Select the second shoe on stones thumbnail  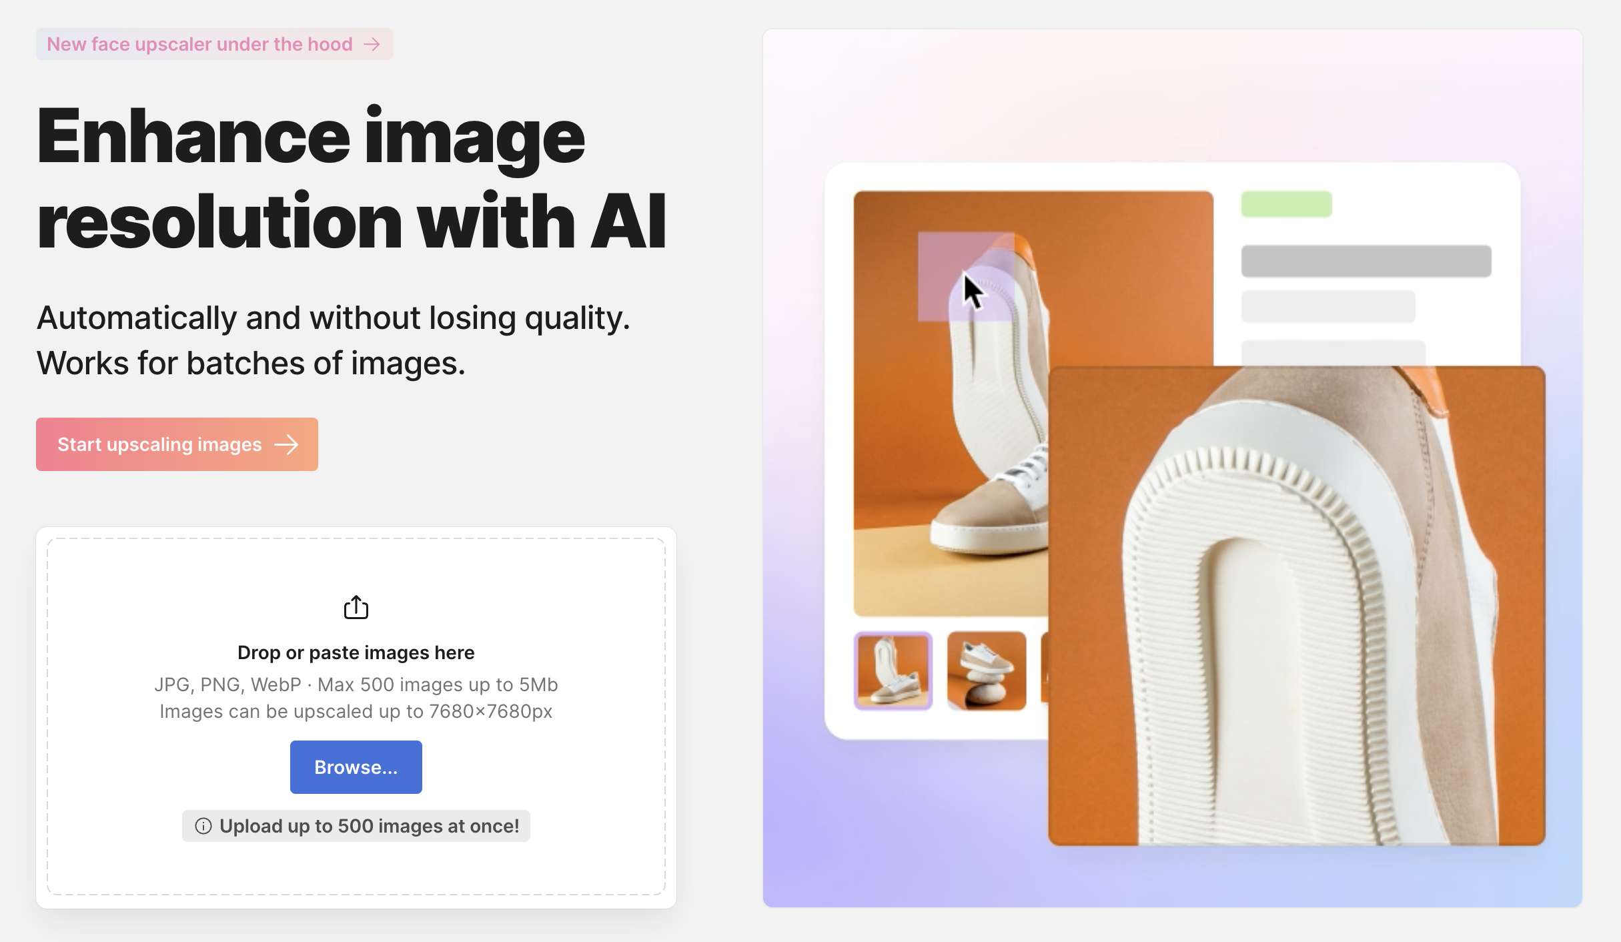[987, 670]
